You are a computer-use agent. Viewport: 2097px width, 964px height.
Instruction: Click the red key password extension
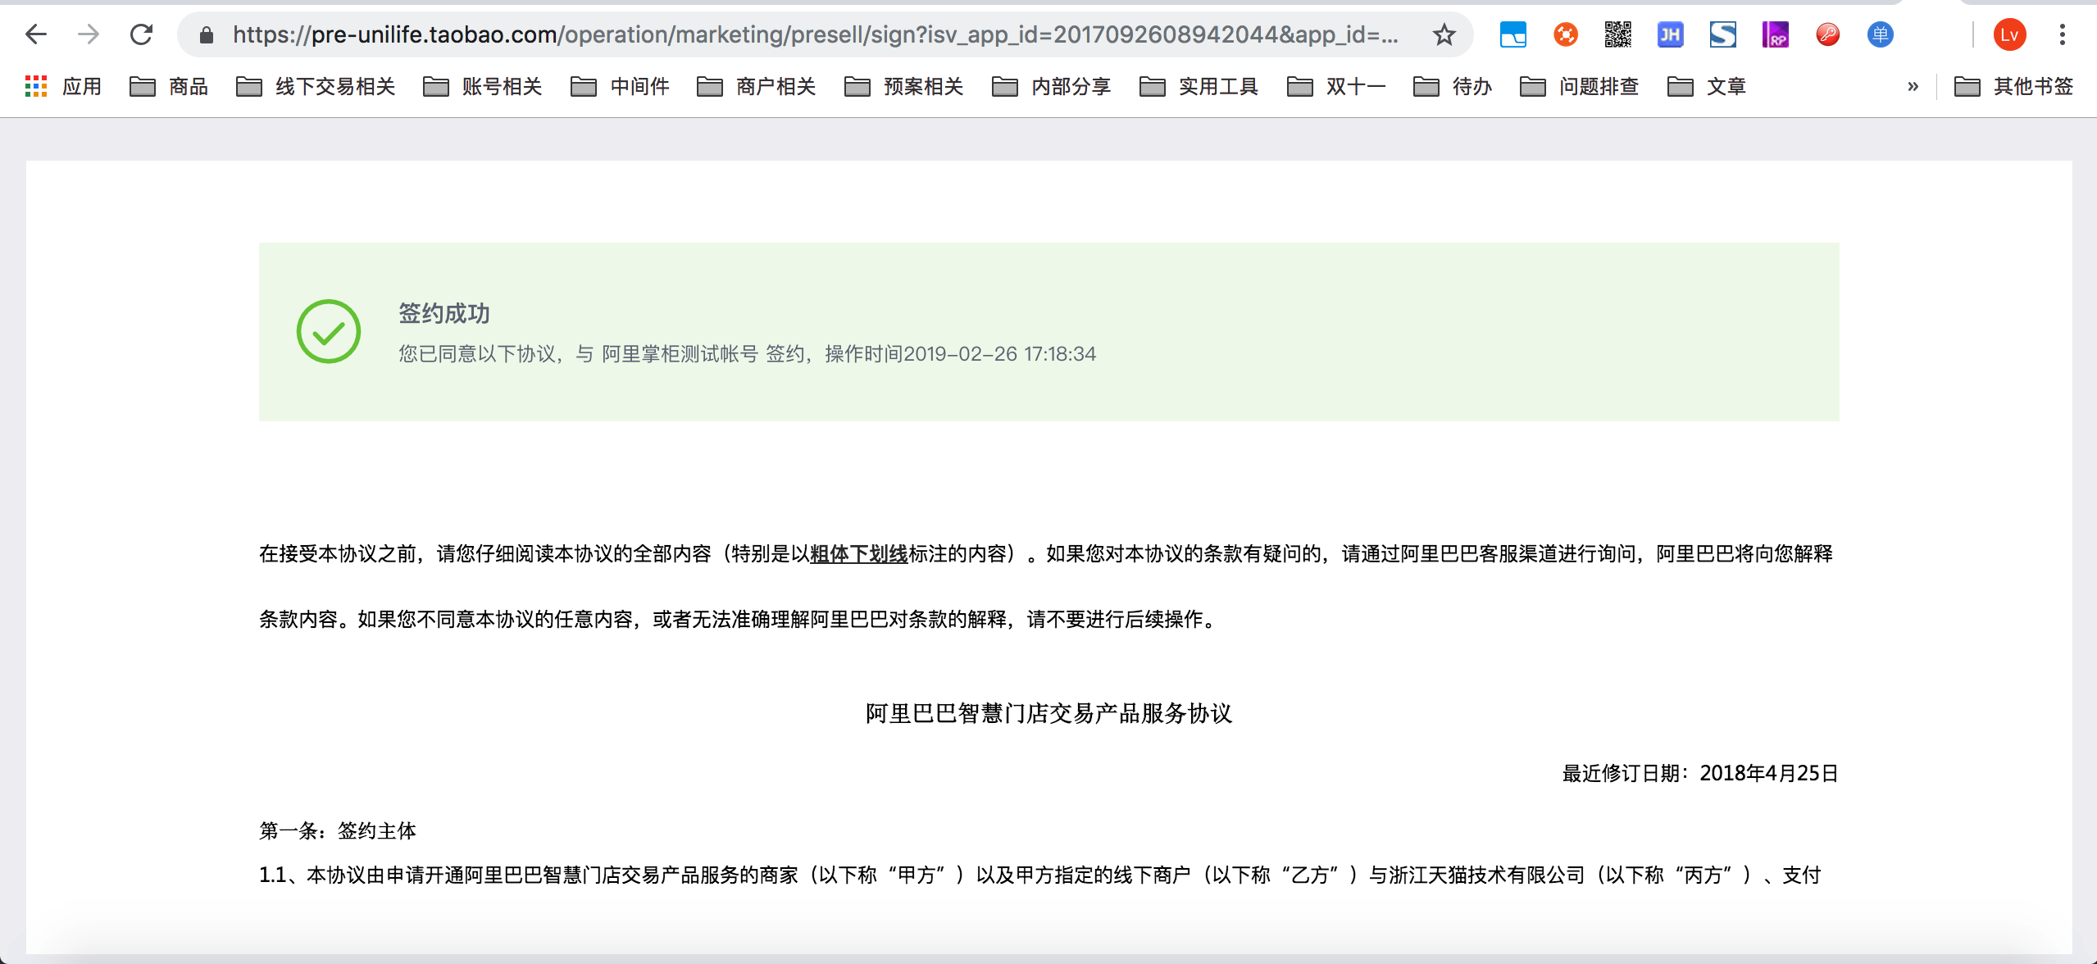tap(1827, 34)
